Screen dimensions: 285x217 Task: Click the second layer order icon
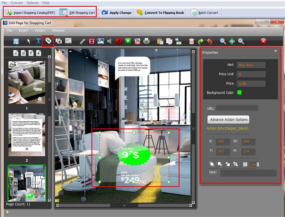click(220, 164)
